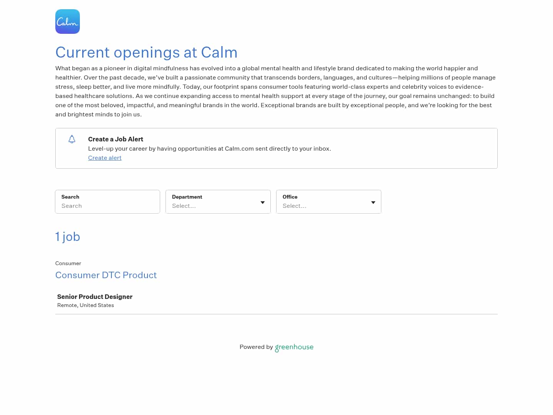Viewport: 553px width, 415px height.
Task: Click the Search field label
Action: tap(70, 197)
